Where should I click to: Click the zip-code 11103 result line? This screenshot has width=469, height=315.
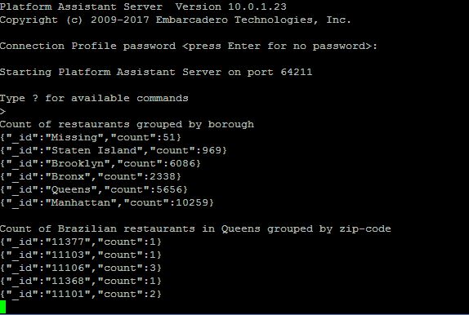[x=81, y=255]
